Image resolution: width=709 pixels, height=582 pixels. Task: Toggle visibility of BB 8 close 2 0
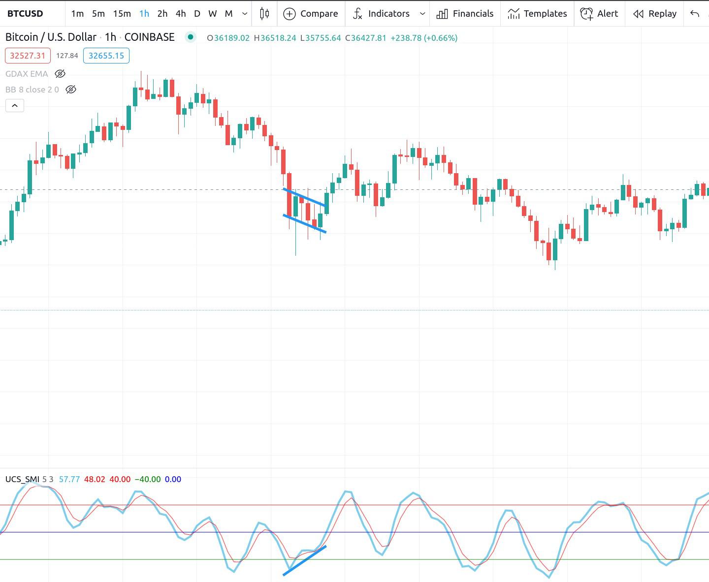tap(71, 90)
